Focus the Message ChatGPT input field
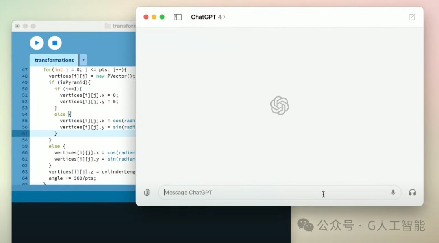 click(279, 193)
